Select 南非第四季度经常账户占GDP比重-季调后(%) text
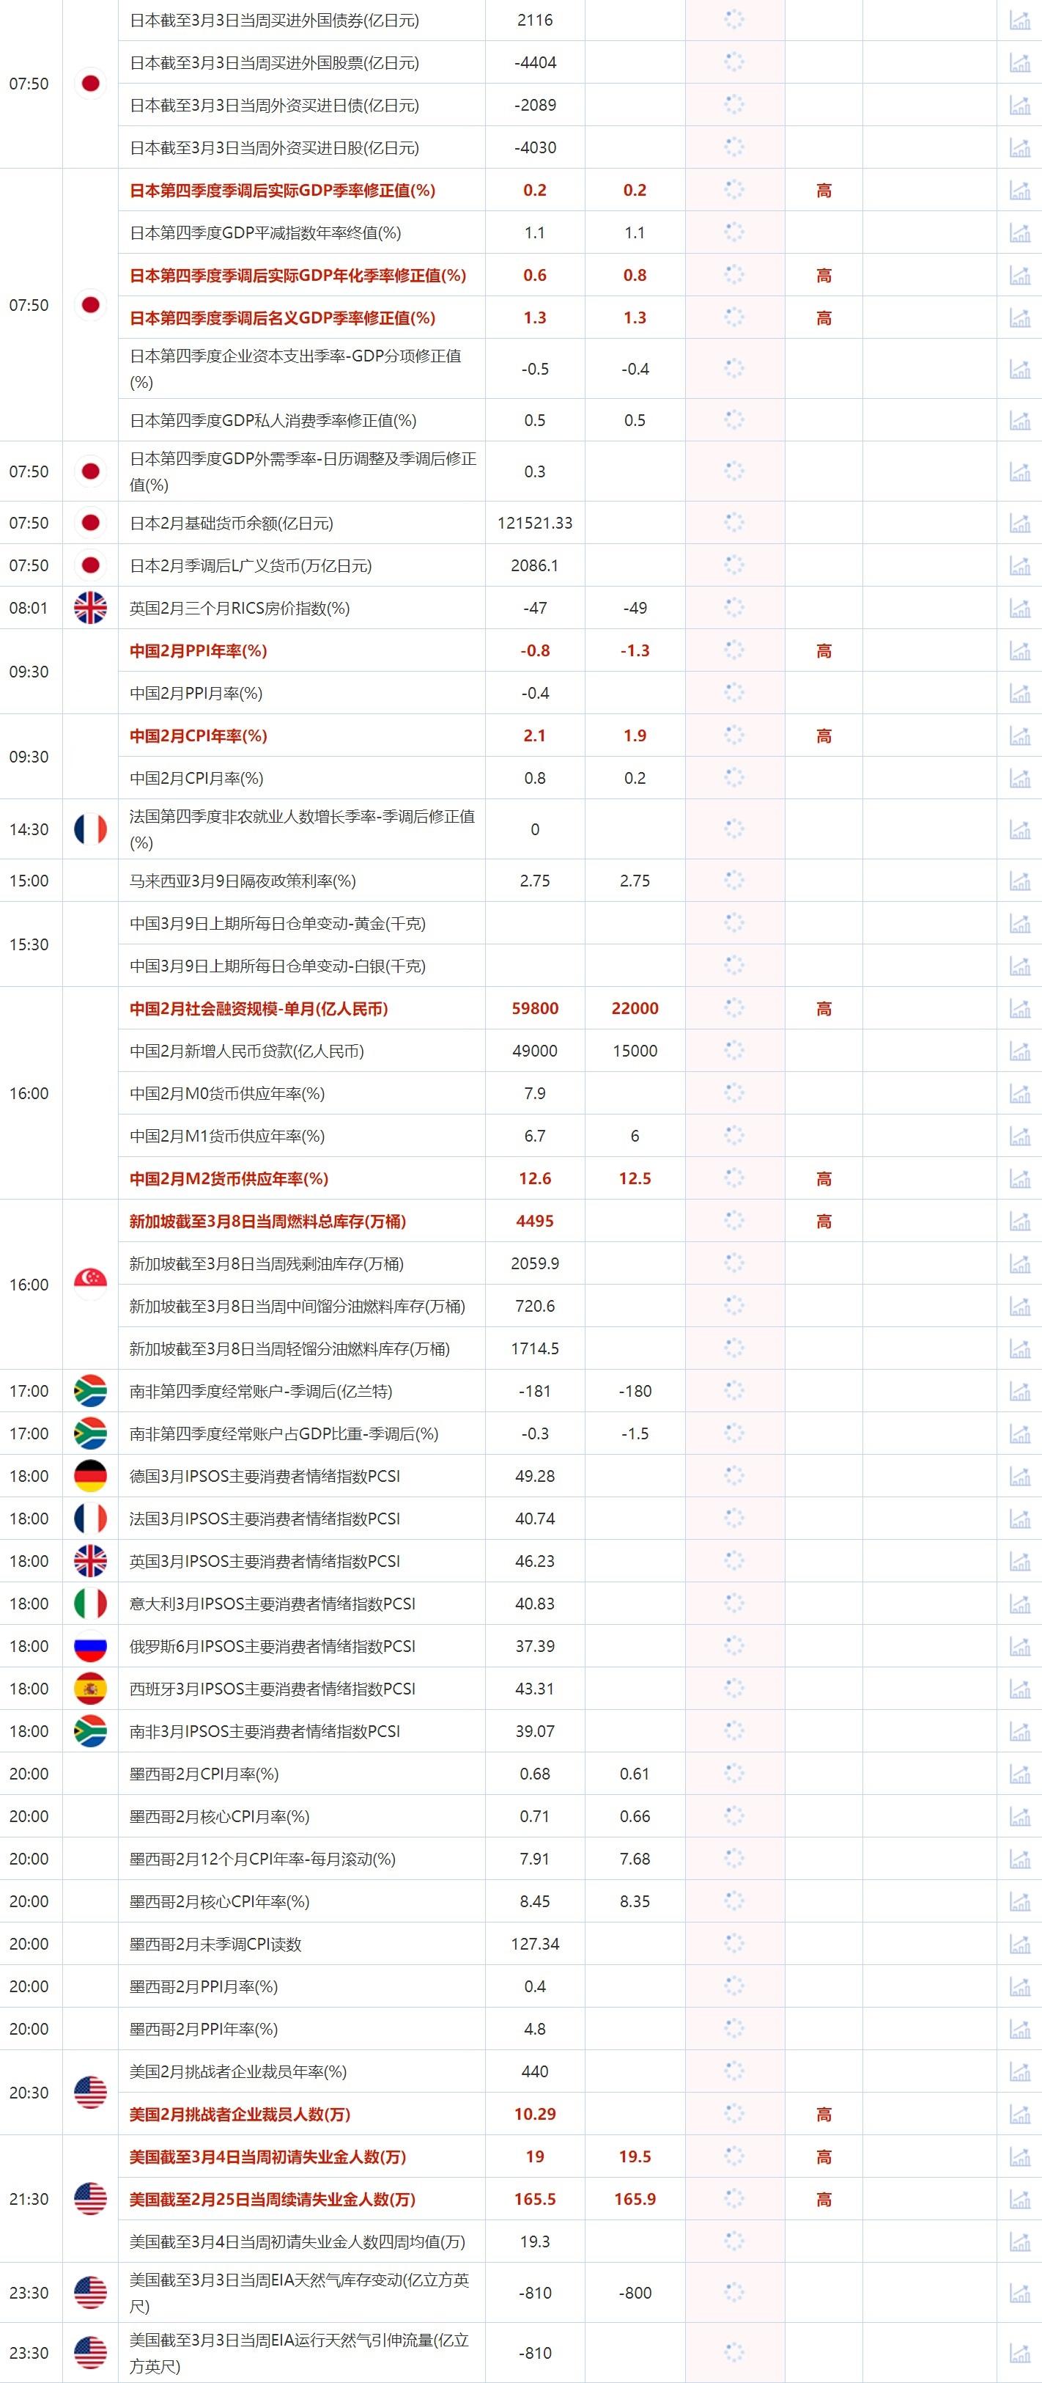The height and width of the screenshot is (2383, 1042). [284, 1435]
